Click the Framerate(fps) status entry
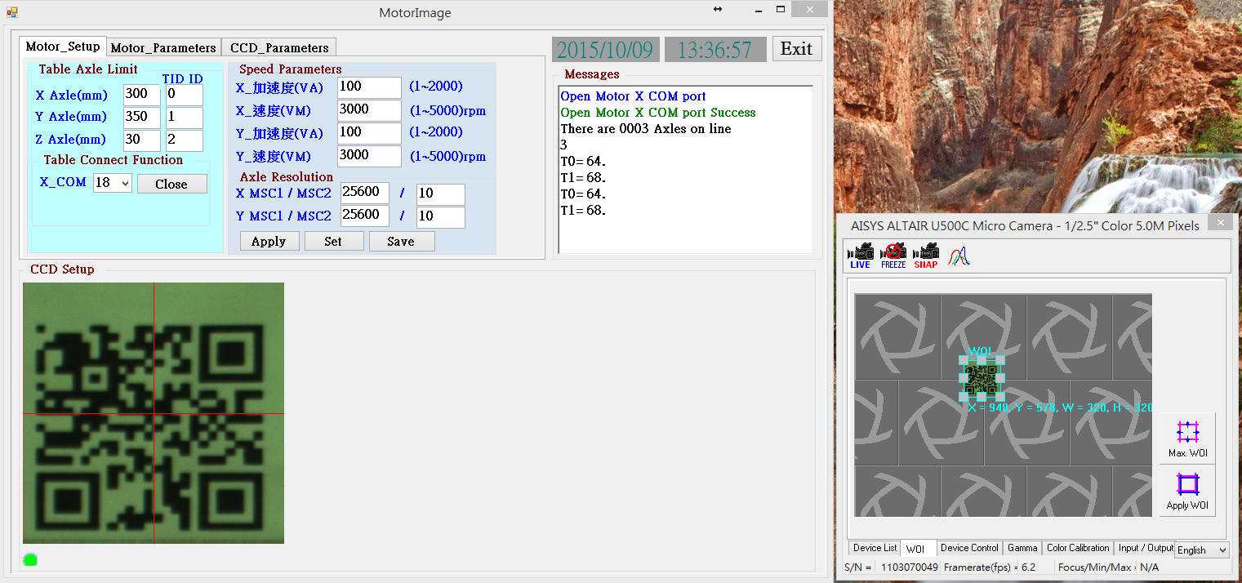 click(990, 567)
